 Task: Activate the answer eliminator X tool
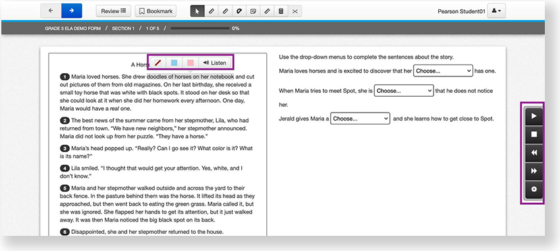295,11
